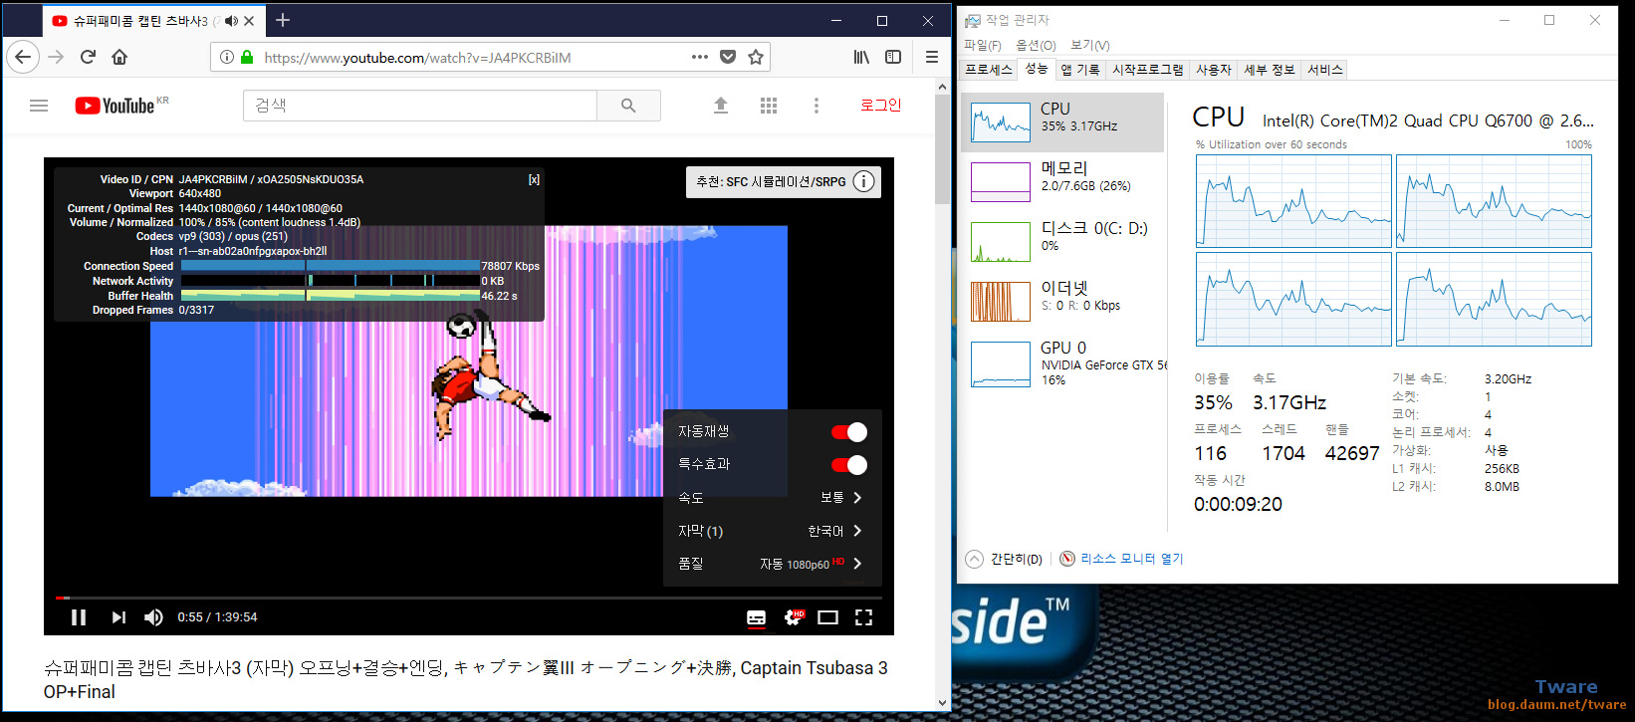Switch to theater mode
This screenshot has width=1635, height=722.
pyautogui.click(x=827, y=617)
